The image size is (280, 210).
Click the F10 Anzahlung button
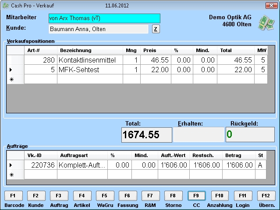(x=220, y=196)
